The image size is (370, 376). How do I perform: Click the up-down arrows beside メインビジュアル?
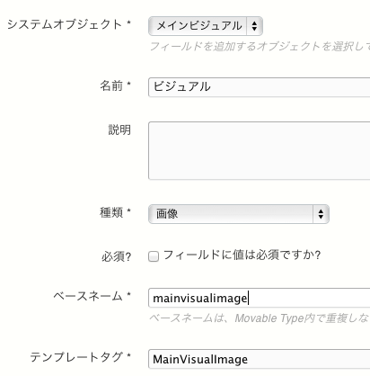click(254, 26)
